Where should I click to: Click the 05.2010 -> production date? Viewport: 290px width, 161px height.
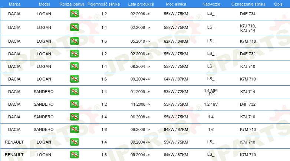(x=140, y=41)
